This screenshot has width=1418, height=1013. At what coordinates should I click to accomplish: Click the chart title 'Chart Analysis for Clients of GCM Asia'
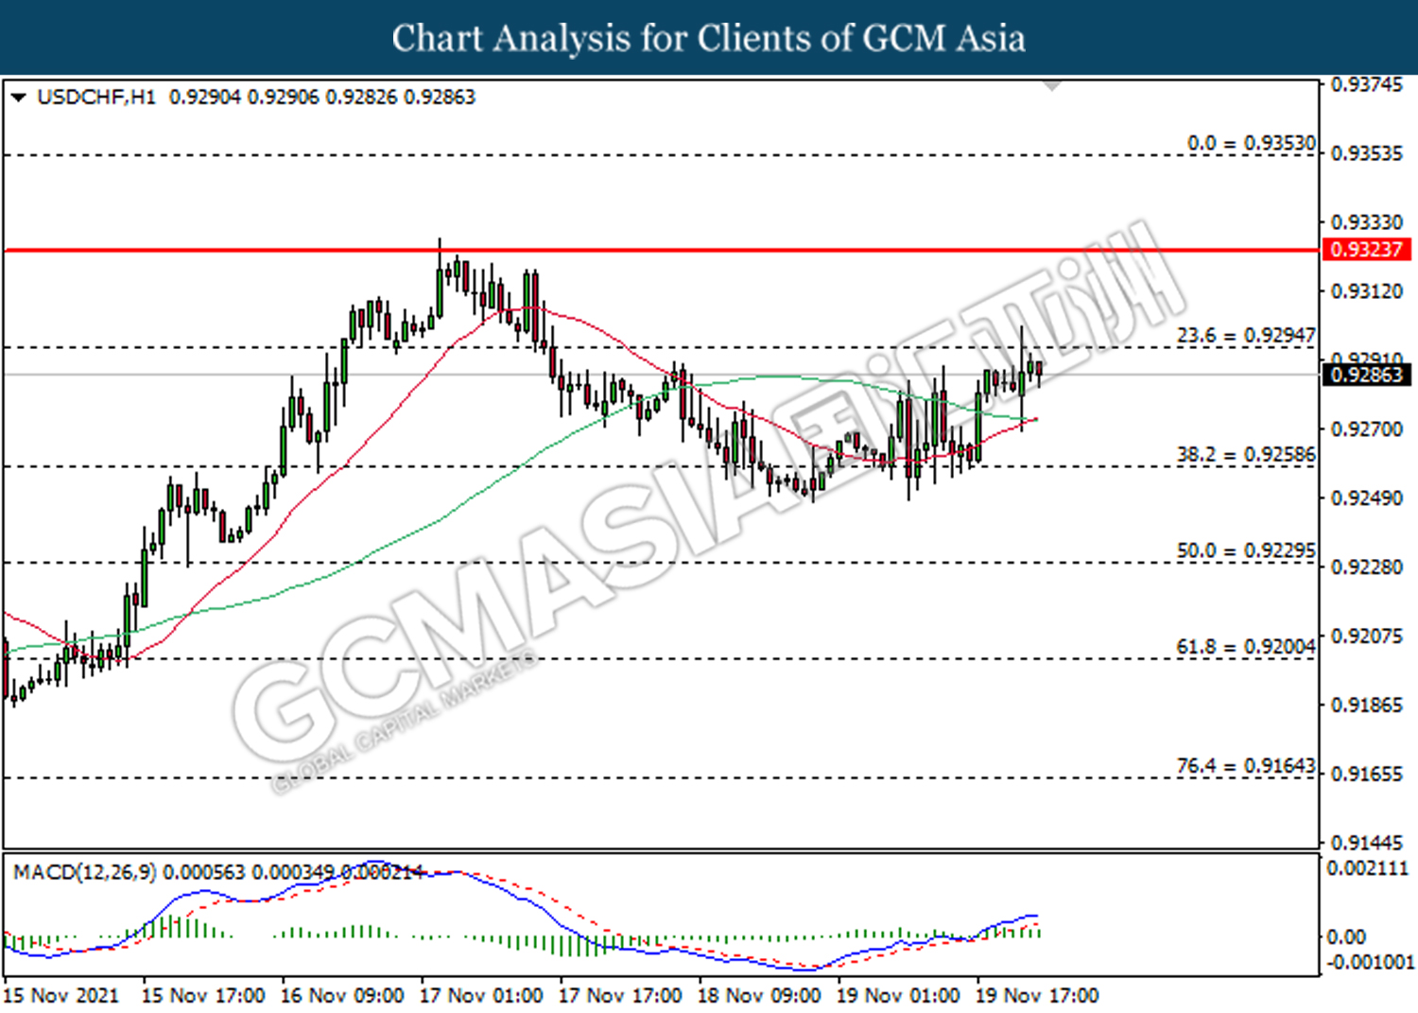708,39
